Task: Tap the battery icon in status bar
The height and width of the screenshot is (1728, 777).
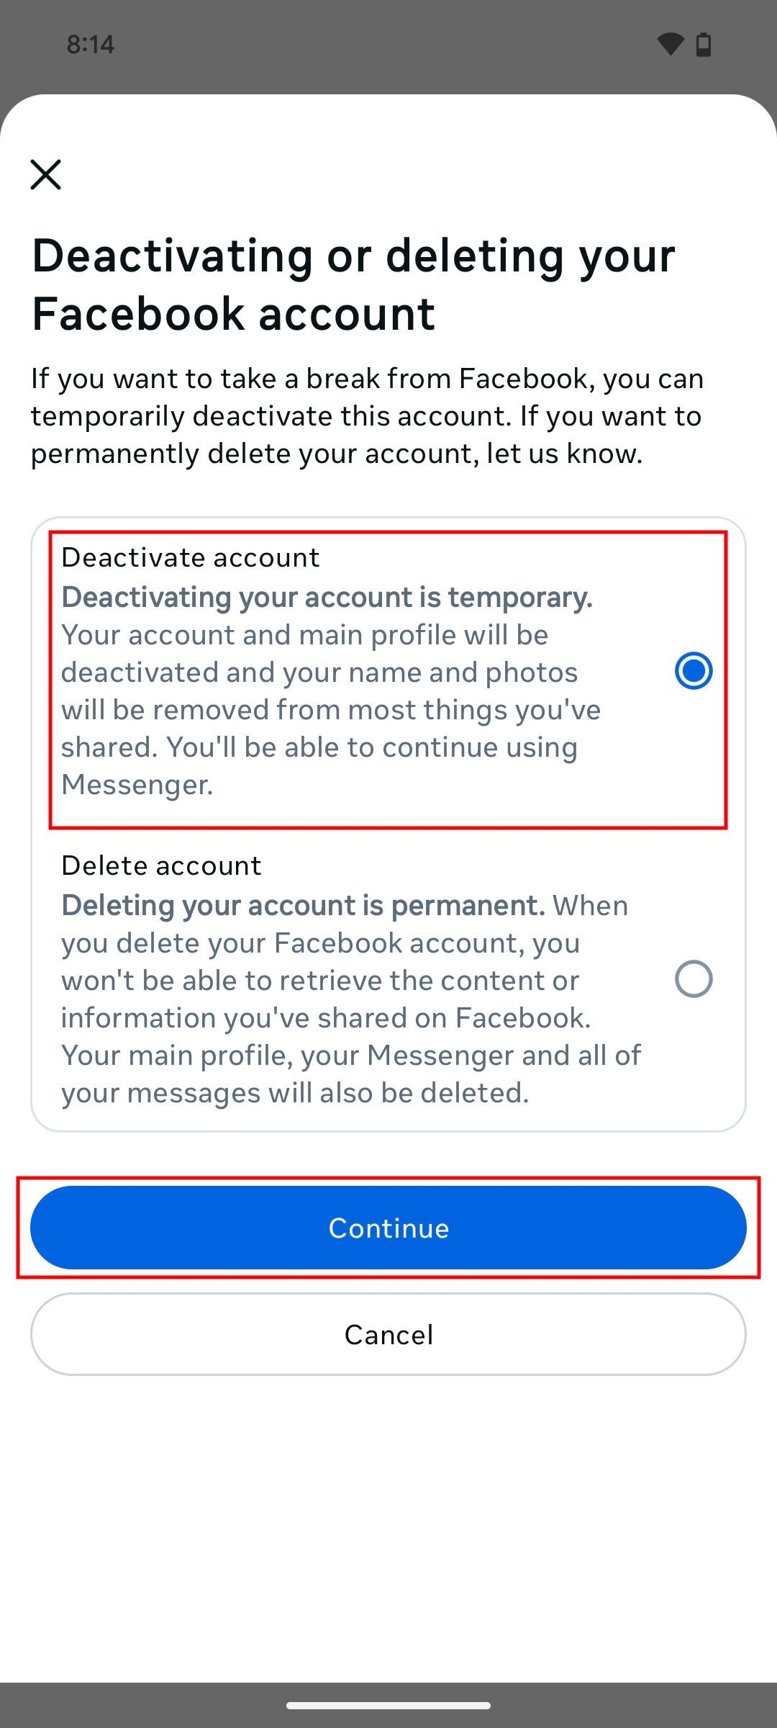Action: [x=704, y=45]
